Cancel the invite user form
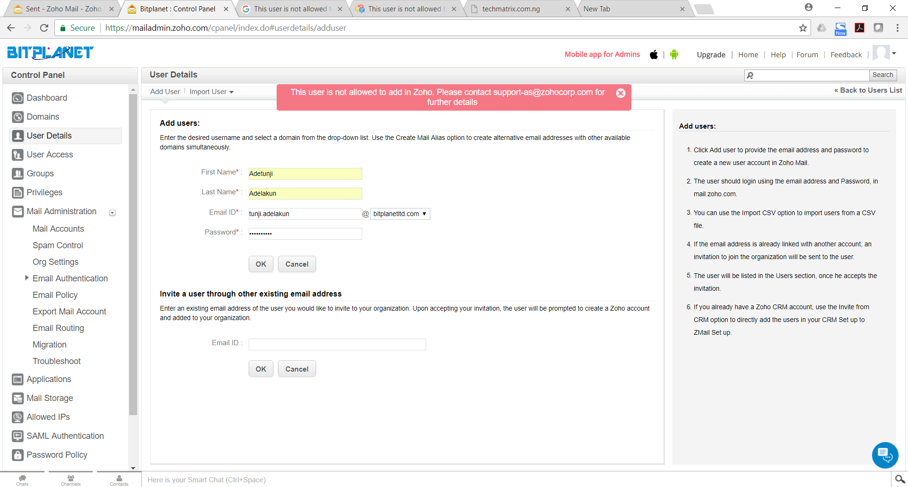The width and height of the screenshot is (908, 487). [x=297, y=369]
